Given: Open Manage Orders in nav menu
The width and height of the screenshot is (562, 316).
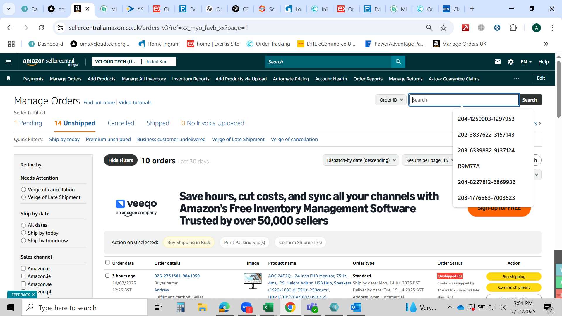Looking at the screenshot, I should (x=66, y=79).
